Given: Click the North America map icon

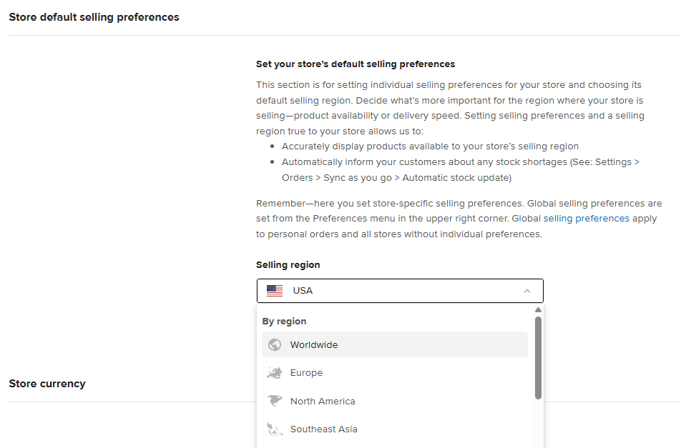Looking at the screenshot, I should pyautogui.click(x=275, y=402).
